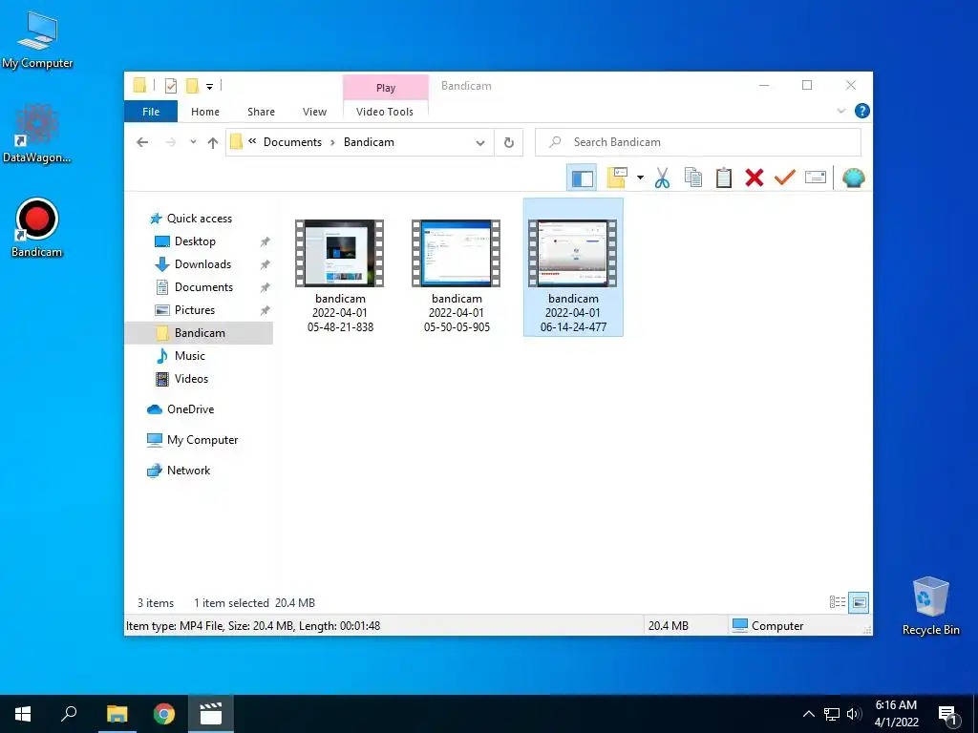Click the volume speaker tray icon
The image size is (978, 733).
click(854, 714)
